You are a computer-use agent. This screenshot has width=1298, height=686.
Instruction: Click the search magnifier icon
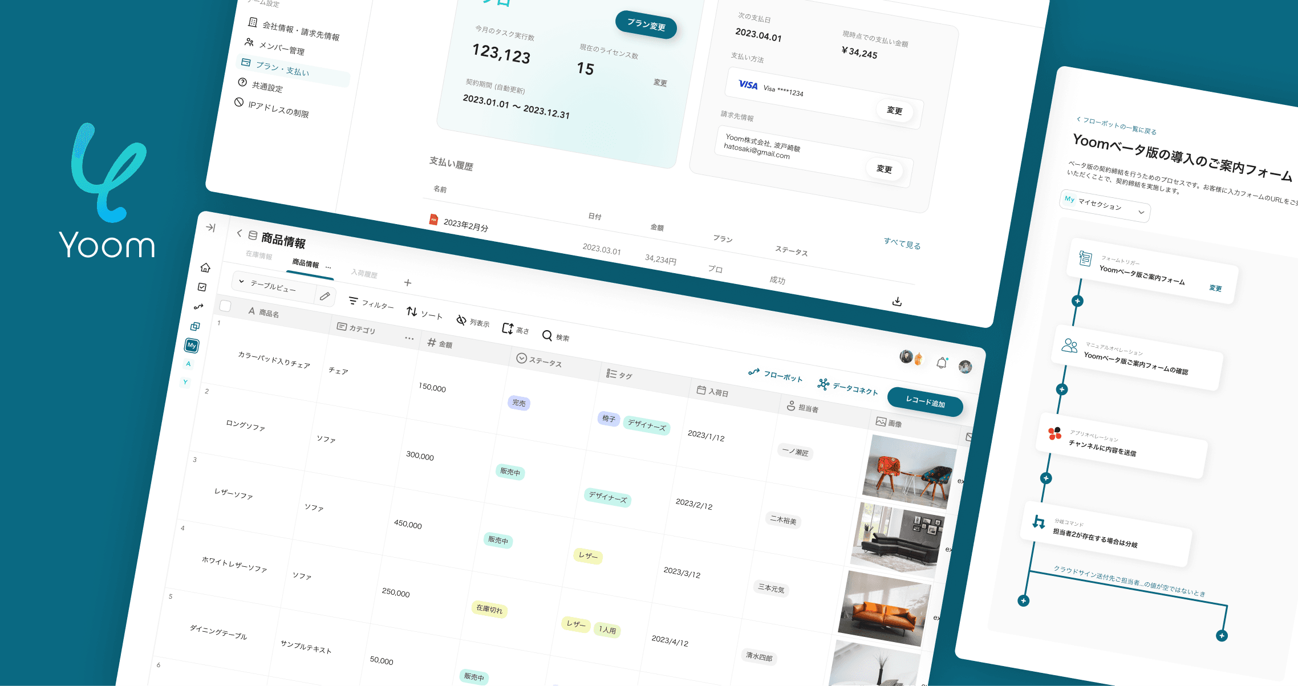coord(547,335)
